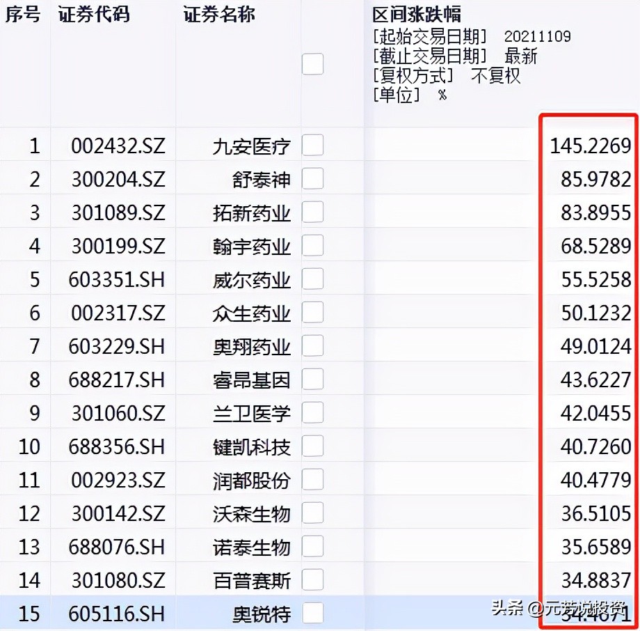The height and width of the screenshot is (631, 640).
Task: Select stock code 688076.SH
Action: [117, 547]
